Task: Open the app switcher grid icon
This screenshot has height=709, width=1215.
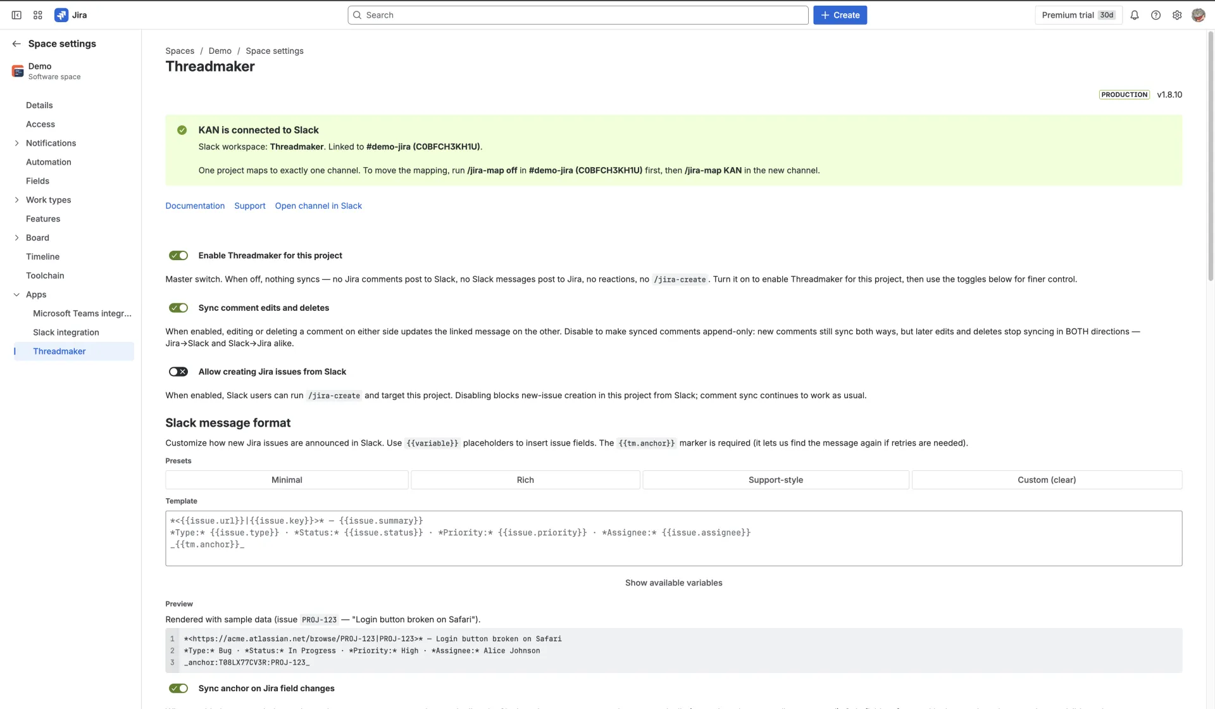Action: point(38,15)
